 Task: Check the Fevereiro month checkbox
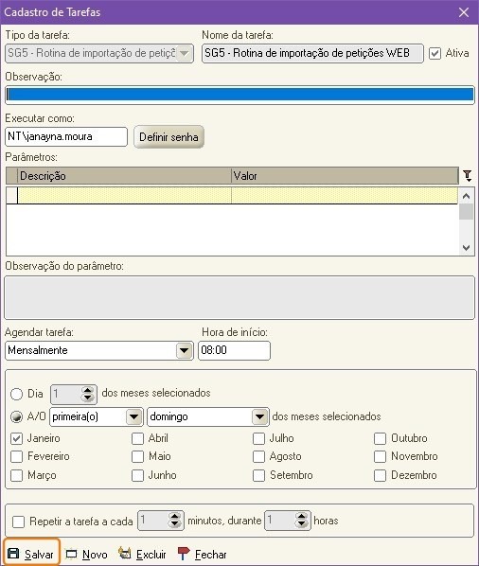pos(17,456)
